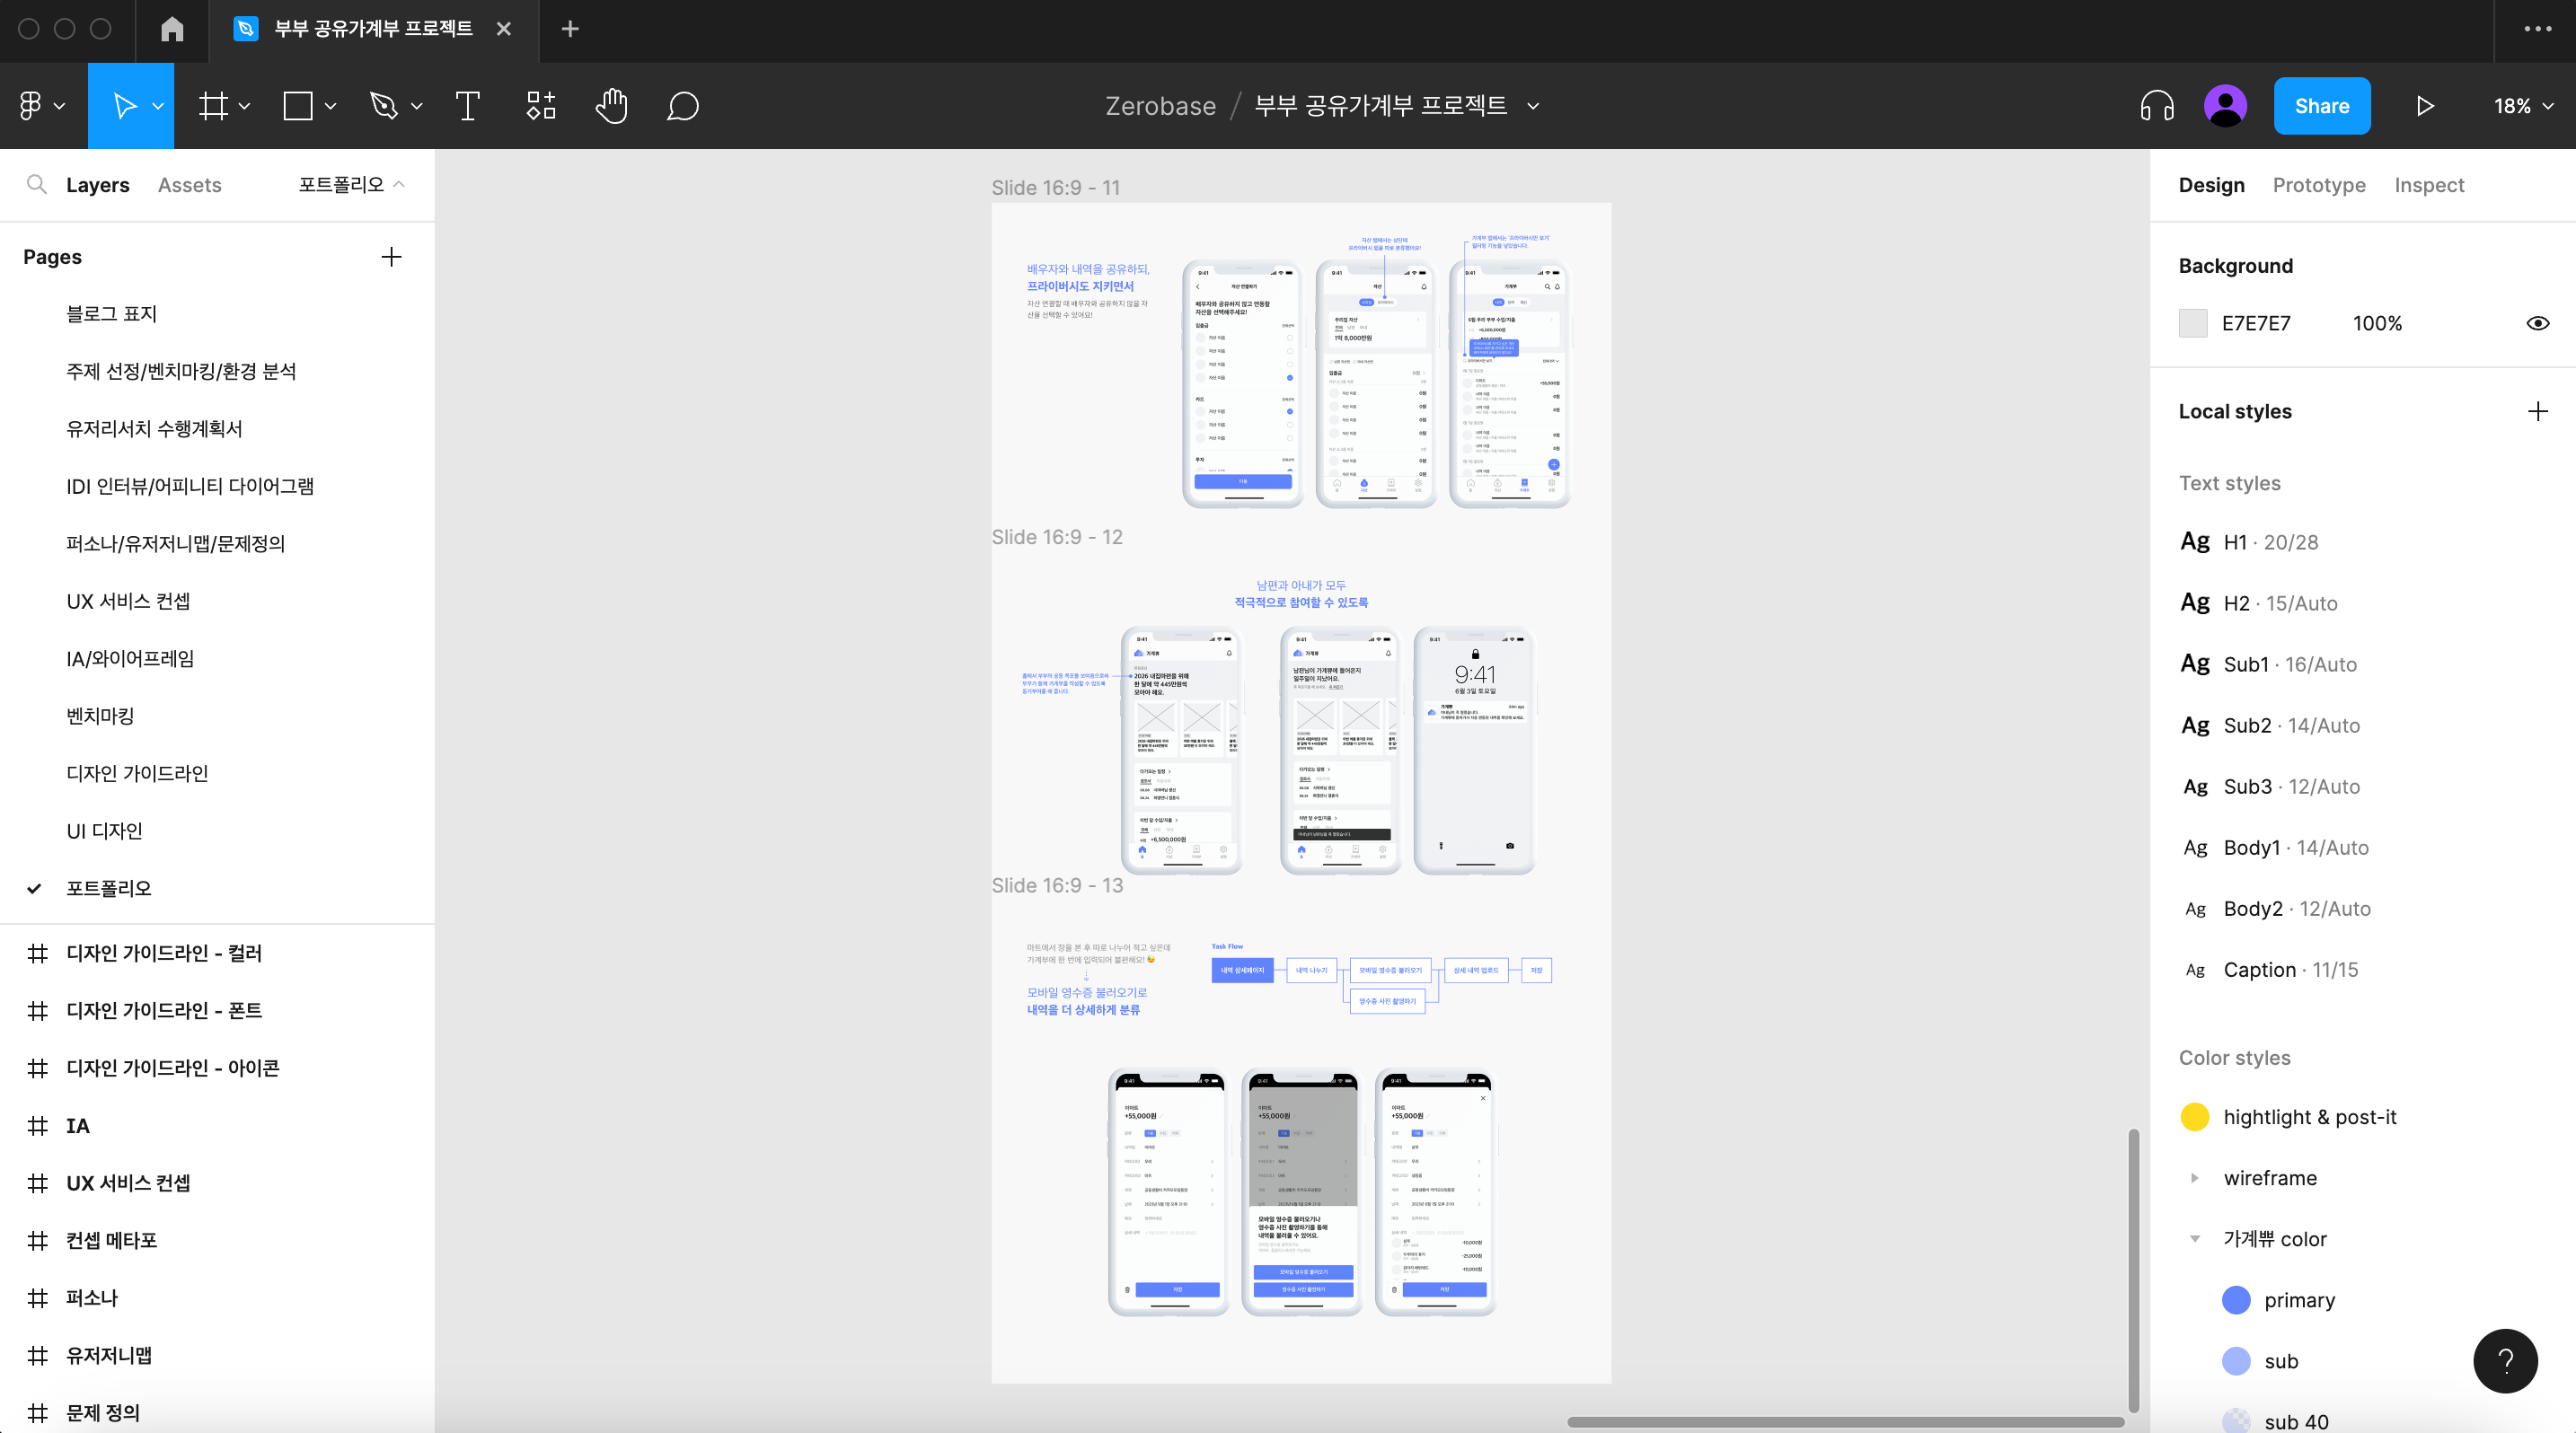Select the Slide 16:9 - 11 frame label
This screenshot has height=1433, width=2576.
[1055, 188]
